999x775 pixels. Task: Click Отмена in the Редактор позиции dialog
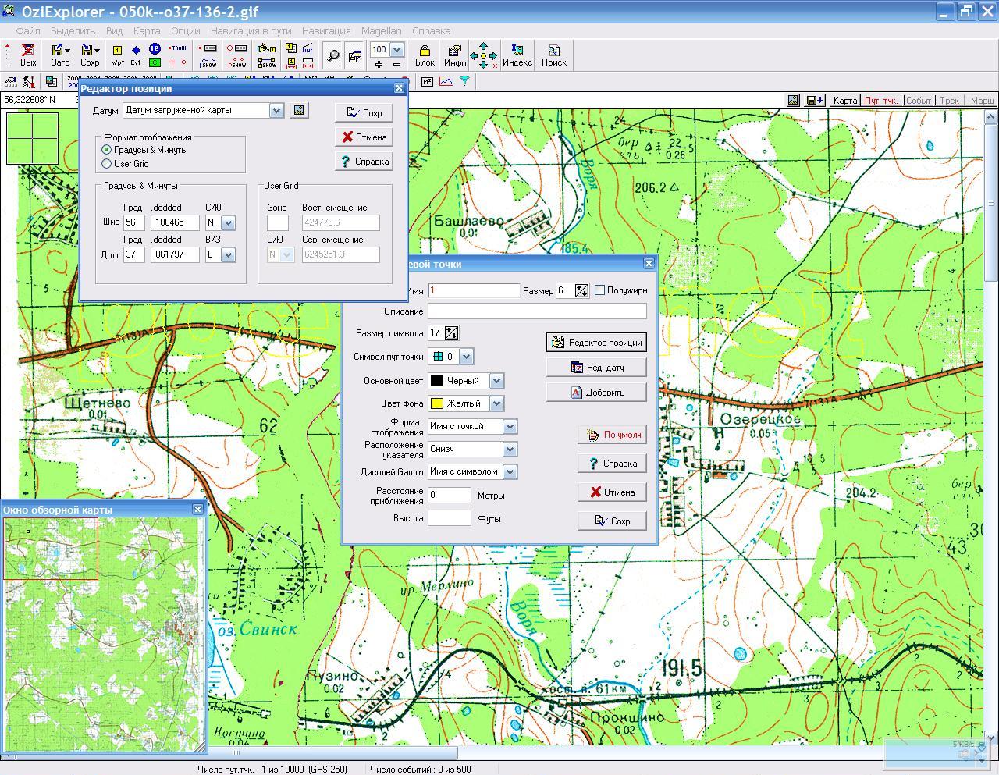point(364,137)
